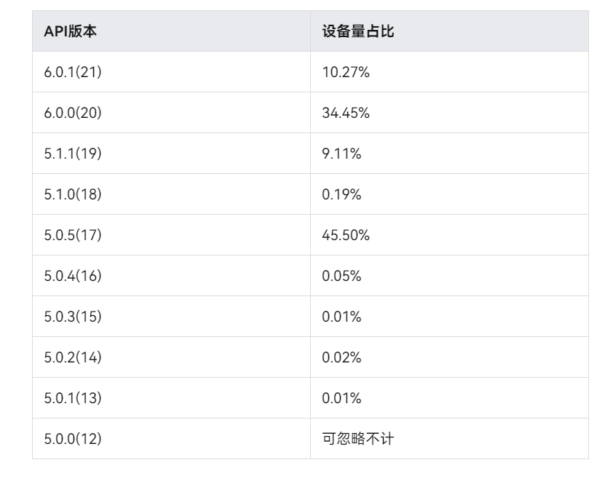
Task: Click the 0.02% percentage cell
Action: click(x=341, y=357)
